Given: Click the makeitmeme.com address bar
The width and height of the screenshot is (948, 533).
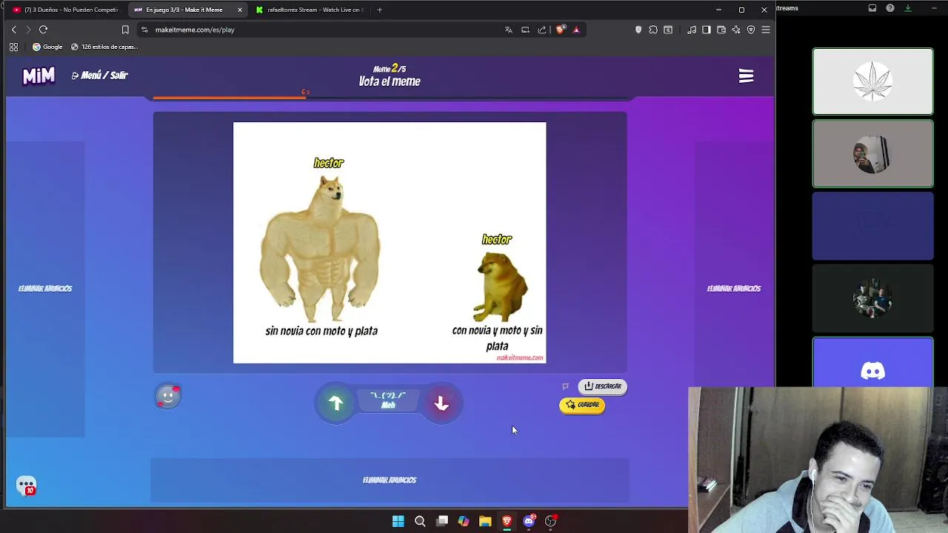Looking at the screenshot, I should [318, 30].
